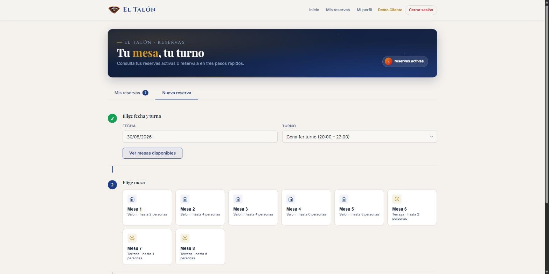The height and width of the screenshot is (274, 549).
Task: Click the sun terrace icon on Mesa 8
Action: coord(185,238)
